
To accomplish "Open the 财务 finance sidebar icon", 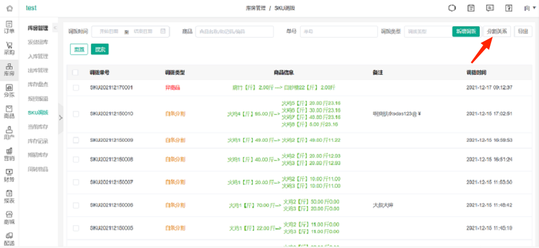I will pyautogui.click(x=9, y=175).
